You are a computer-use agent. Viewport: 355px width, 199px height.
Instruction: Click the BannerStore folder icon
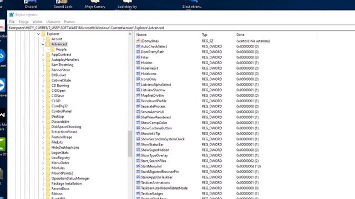(48, 70)
